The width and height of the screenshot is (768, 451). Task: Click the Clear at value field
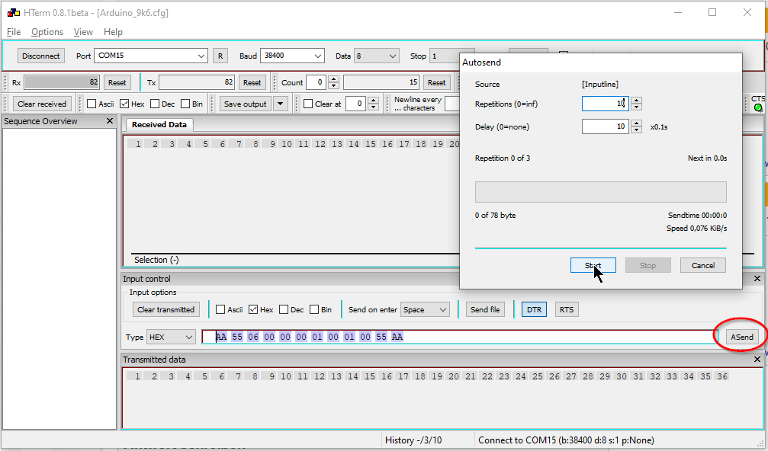click(x=355, y=104)
